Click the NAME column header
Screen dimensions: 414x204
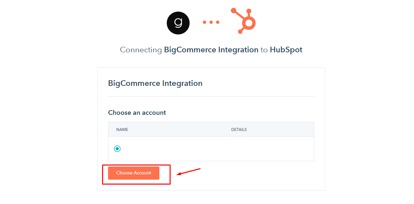pos(122,130)
